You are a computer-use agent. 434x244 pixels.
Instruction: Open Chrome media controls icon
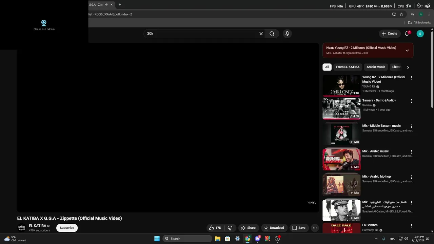(x=413, y=14)
